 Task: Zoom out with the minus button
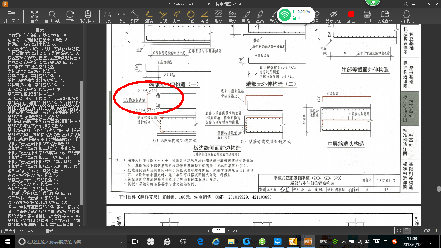[416, 231]
